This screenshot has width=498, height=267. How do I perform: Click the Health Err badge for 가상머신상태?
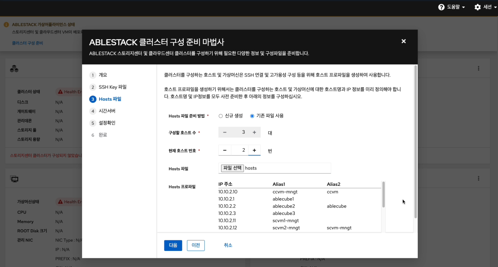[69, 202]
